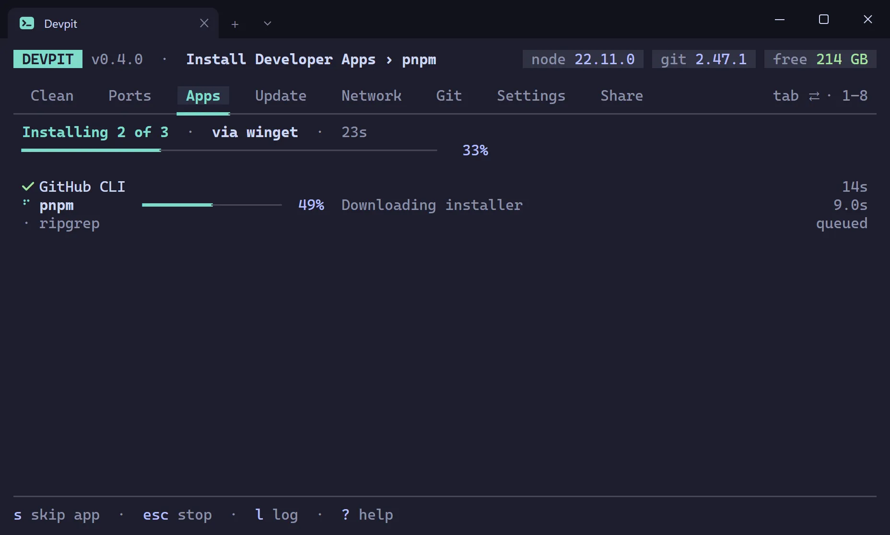Open help from the footer

point(367,515)
